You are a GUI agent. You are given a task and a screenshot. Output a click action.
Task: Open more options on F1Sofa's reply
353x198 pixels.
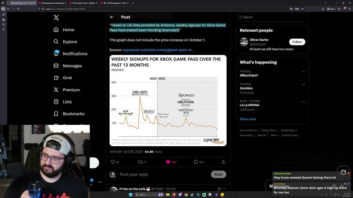[225, 189]
